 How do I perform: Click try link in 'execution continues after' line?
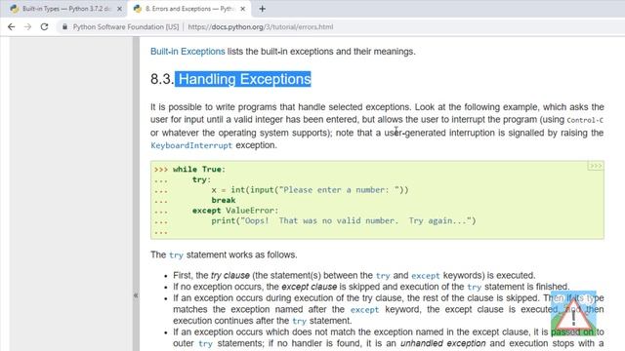click(299, 321)
